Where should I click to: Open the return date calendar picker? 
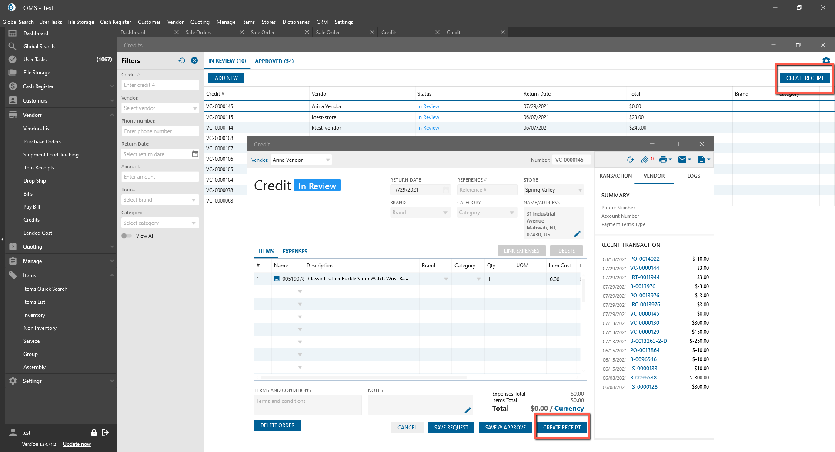195,154
